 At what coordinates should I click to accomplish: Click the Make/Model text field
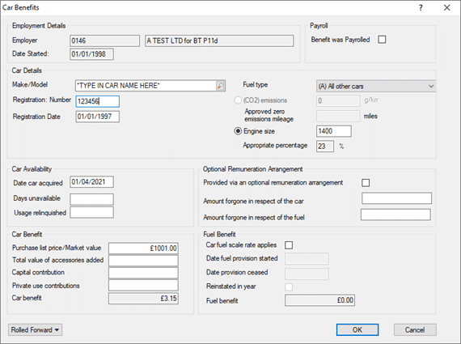coord(146,86)
